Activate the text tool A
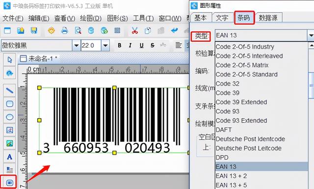Screen dimensions: 314x189 click(x=9, y=157)
